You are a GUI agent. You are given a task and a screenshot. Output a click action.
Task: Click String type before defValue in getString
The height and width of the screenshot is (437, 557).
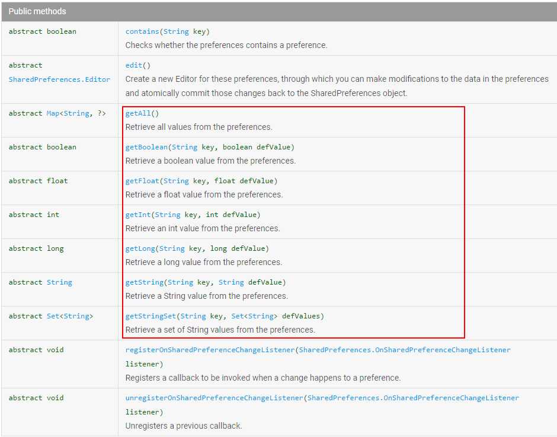pyautogui.click(x=231, y=282)
